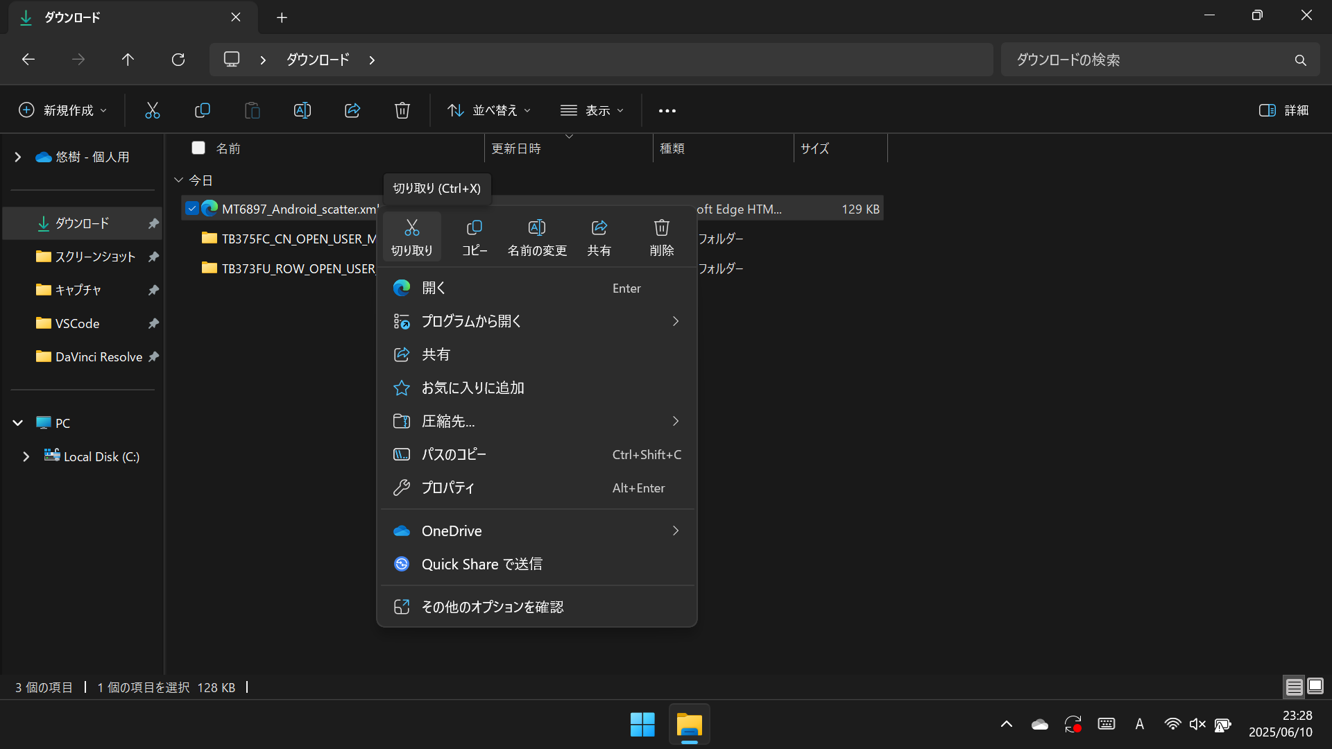Click the toolbar Share icon
Image resolution: width=1332 pixels, height=749 pixels.
pos(352,110)
